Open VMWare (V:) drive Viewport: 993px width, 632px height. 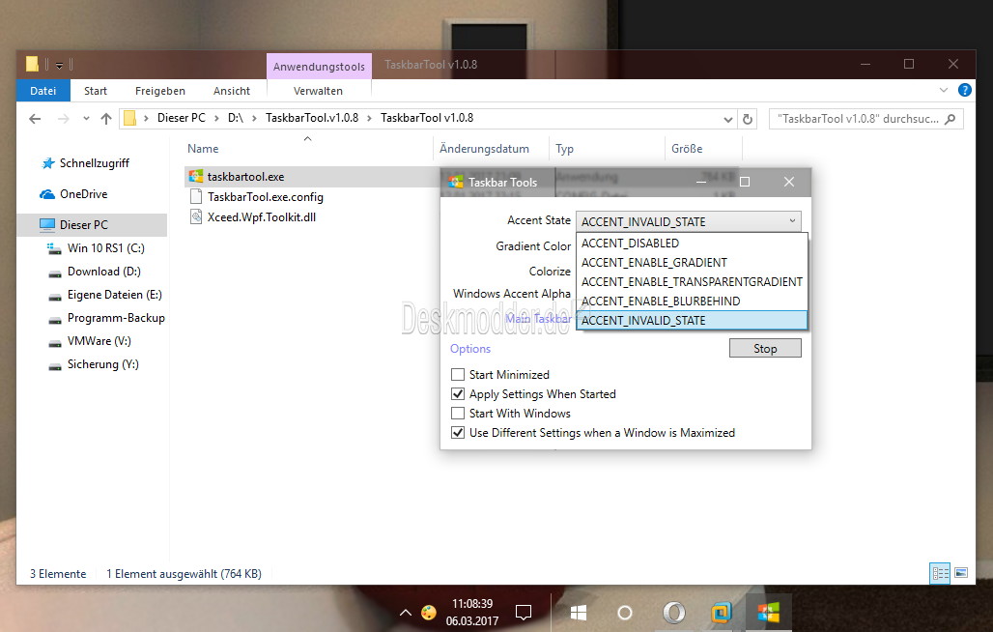pyautogui.click(x=99, y=341)
